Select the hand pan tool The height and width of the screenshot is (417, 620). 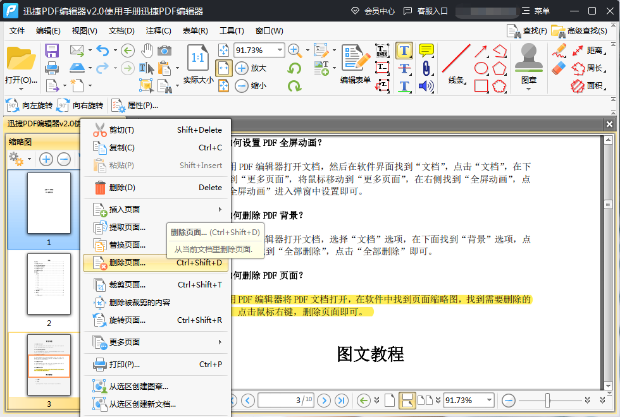[x=147, y=51]
